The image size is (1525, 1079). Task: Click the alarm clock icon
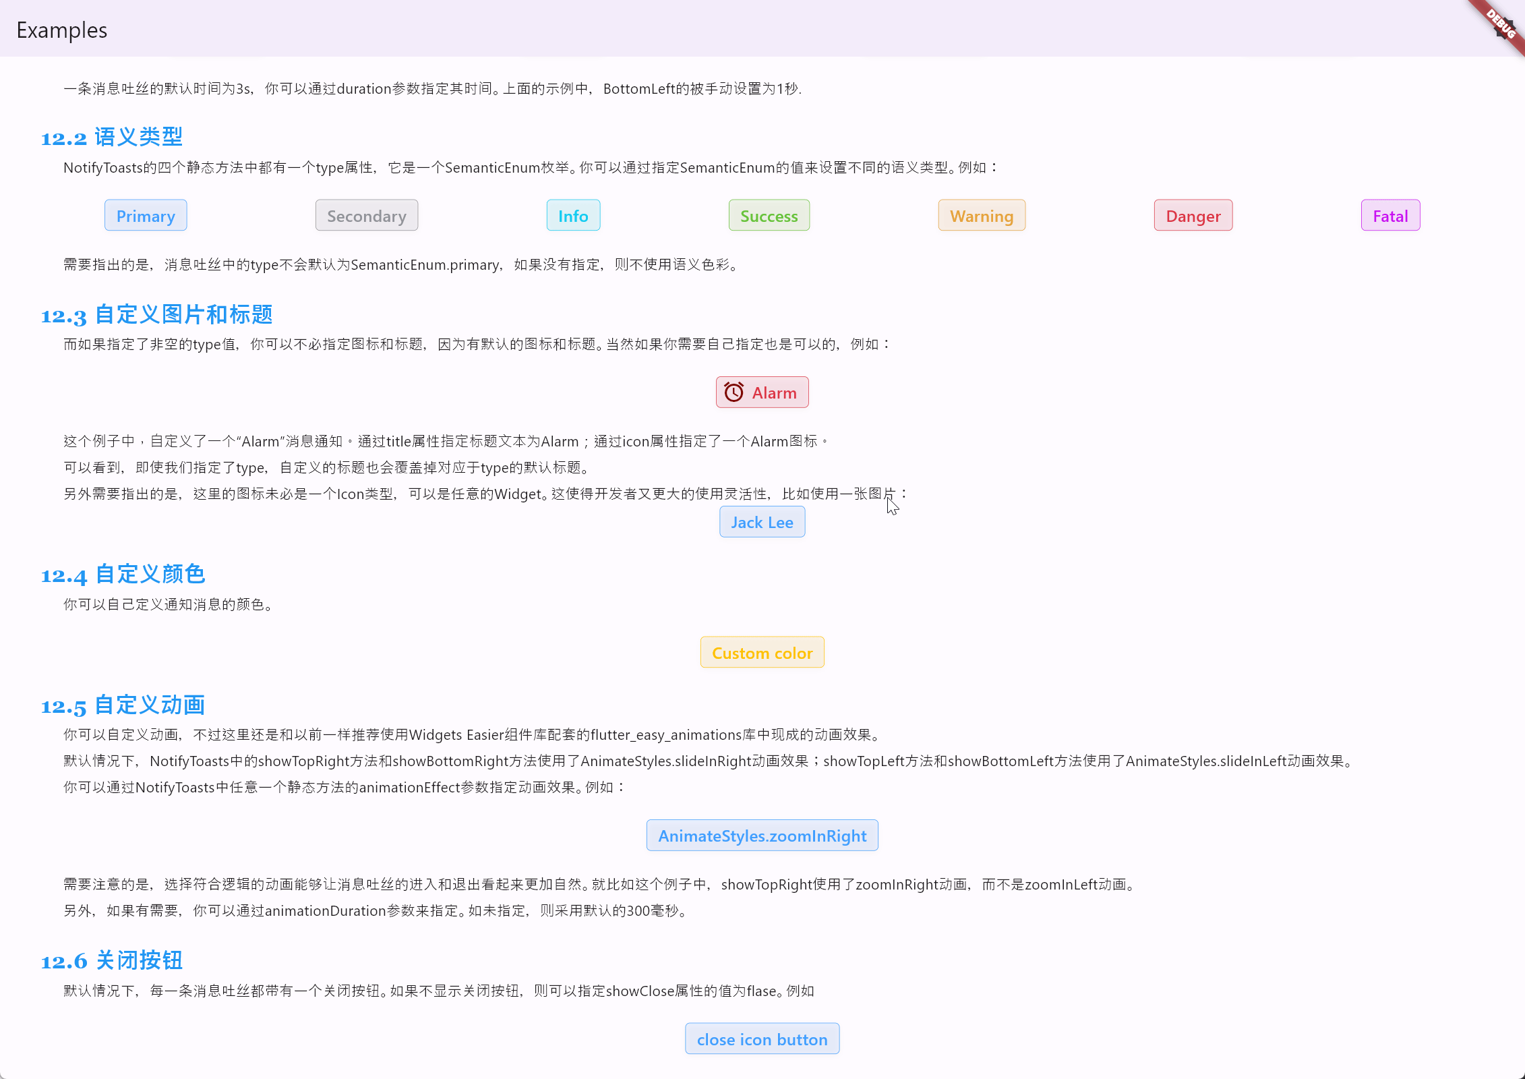[734, 392]
